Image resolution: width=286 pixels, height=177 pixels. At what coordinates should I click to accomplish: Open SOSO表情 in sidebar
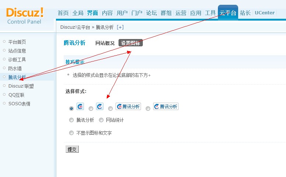(x=20, y=104)
